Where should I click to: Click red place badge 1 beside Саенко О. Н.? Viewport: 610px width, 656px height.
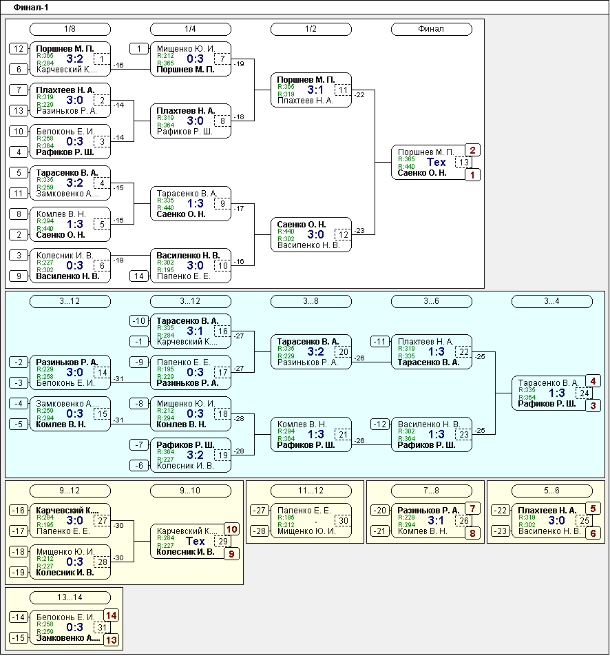pyautogui.click(x=472, y=175)
